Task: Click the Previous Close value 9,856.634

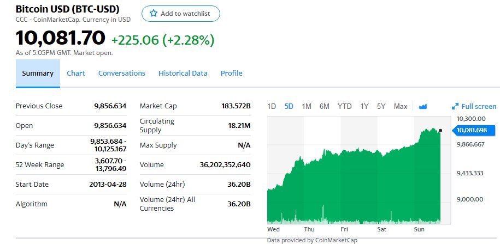Action: pos(110,106)
